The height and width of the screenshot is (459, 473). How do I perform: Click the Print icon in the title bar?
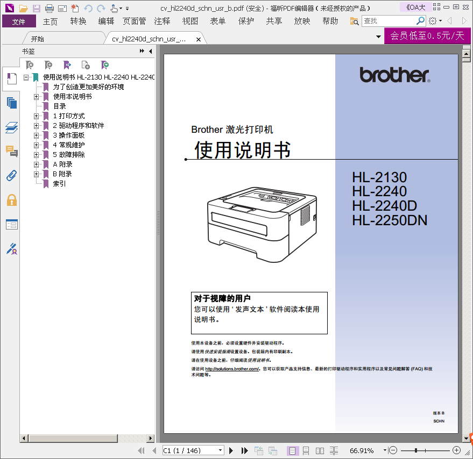click(x=50, y=9)
